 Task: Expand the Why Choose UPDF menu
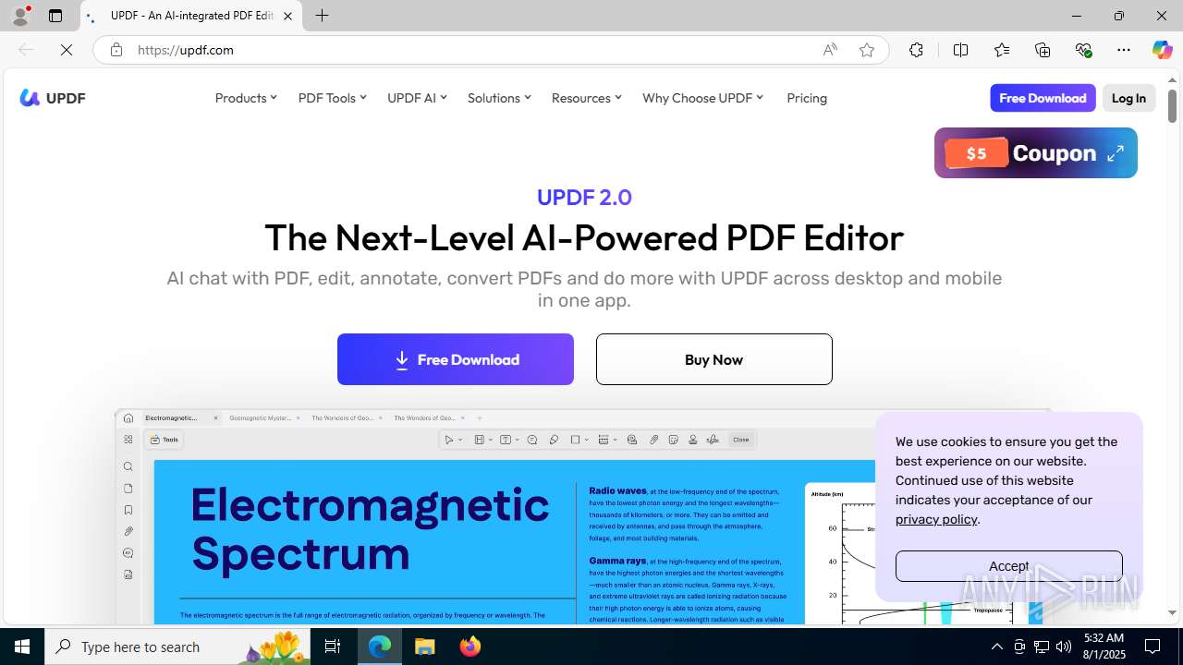pyautogui.click(x=703, y=98)
